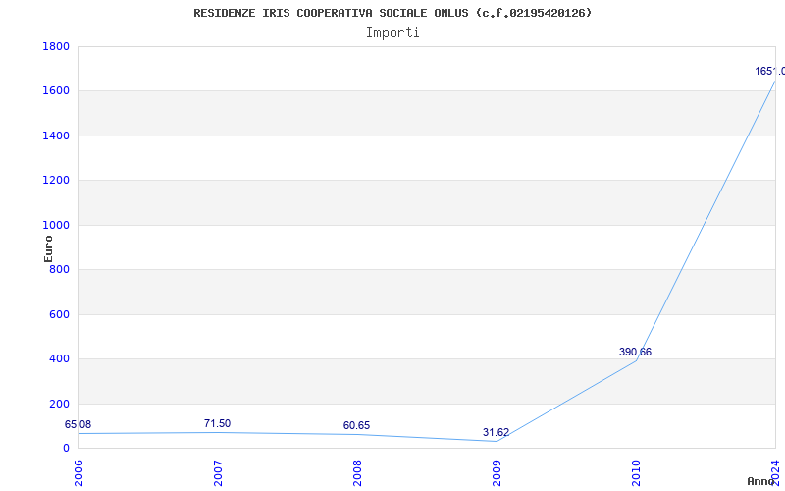Click the 1800 y-axis value
Image resolution: width=785 pixels, height=491 pixels.
pyautogui.click(x=56, y=46)
